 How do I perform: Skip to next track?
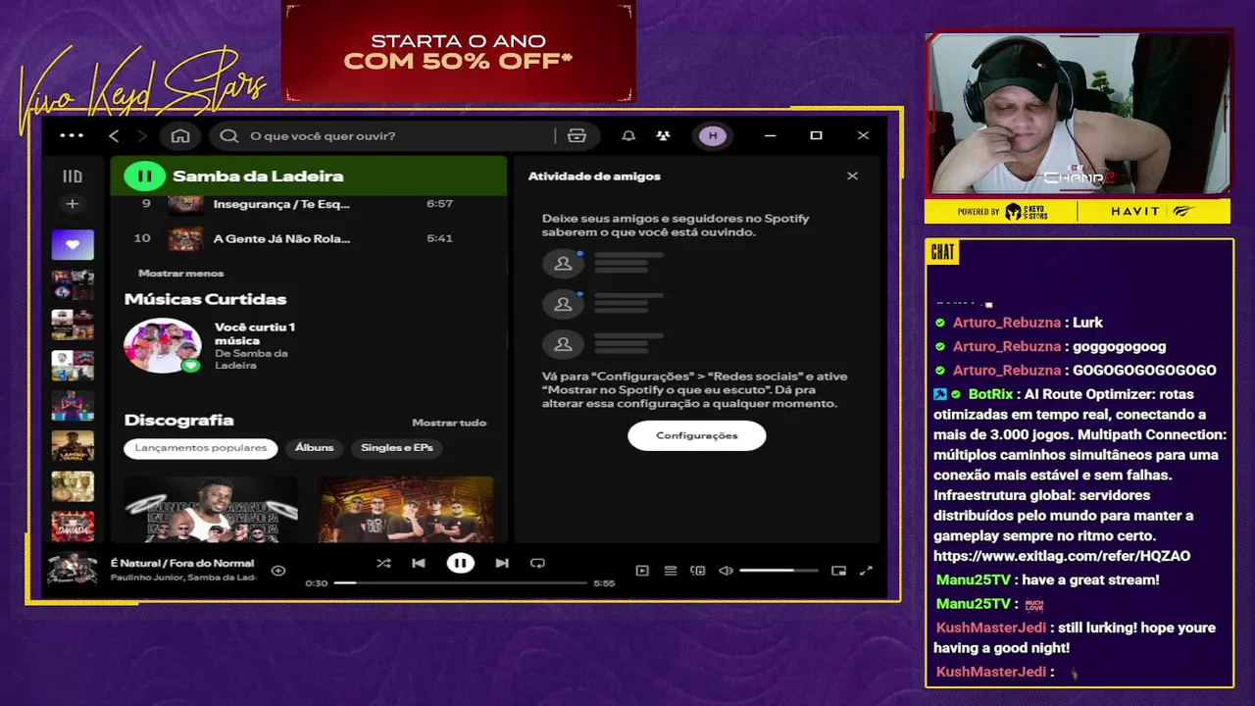coord(502,564)
